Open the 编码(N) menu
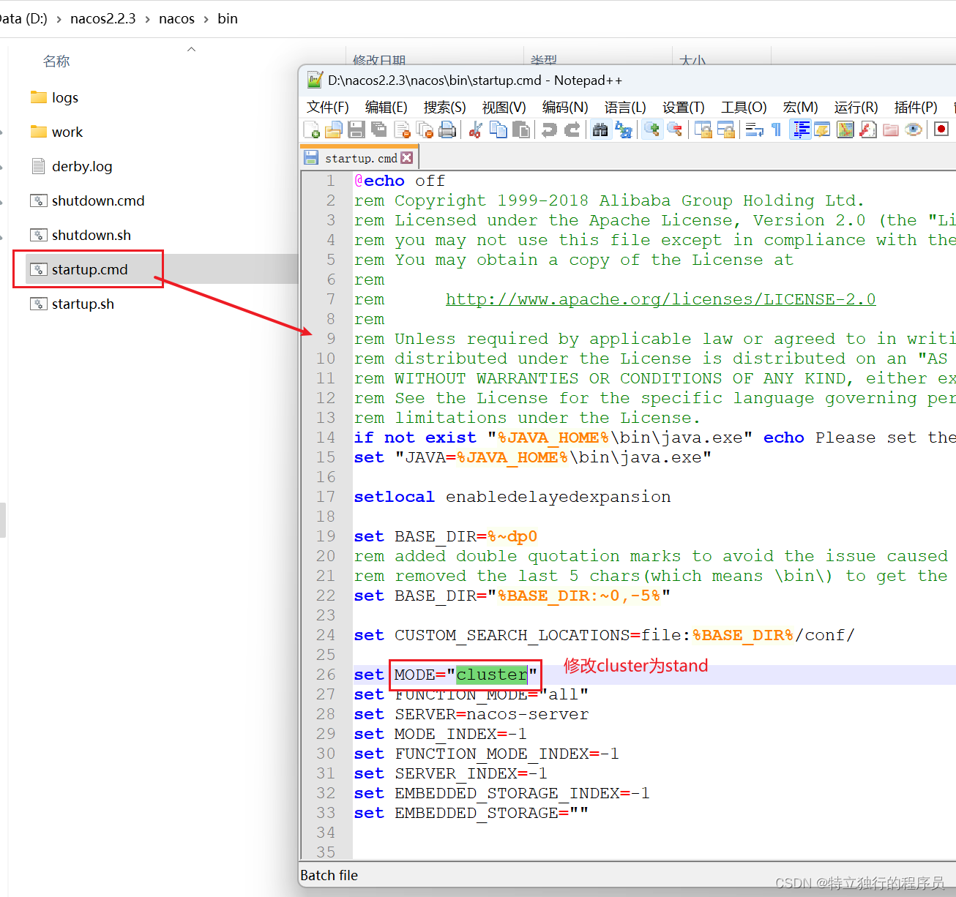This screenshot has height=897, width=956. tap(565, 108)
